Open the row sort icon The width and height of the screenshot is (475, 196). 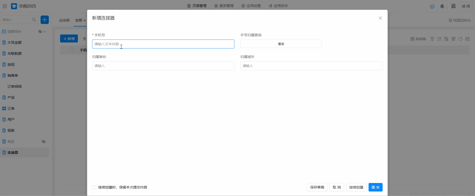[439, 39]
